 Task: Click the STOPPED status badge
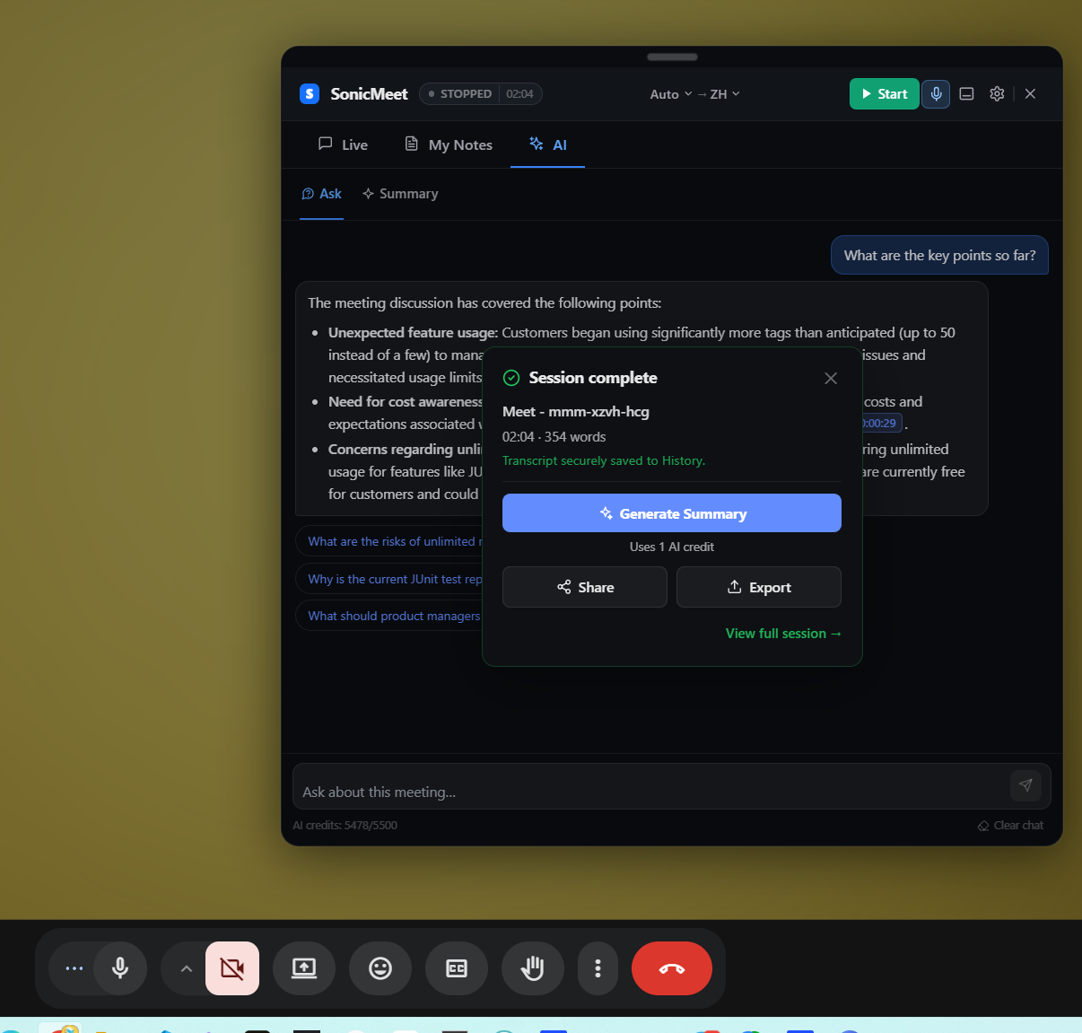tap(460, 93)
